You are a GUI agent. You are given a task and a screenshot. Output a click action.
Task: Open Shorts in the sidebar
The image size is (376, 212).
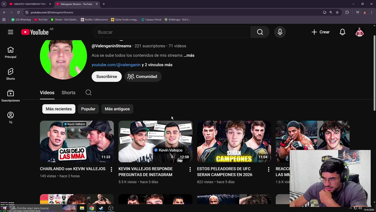pyautogui.click(x=11, y=74)
